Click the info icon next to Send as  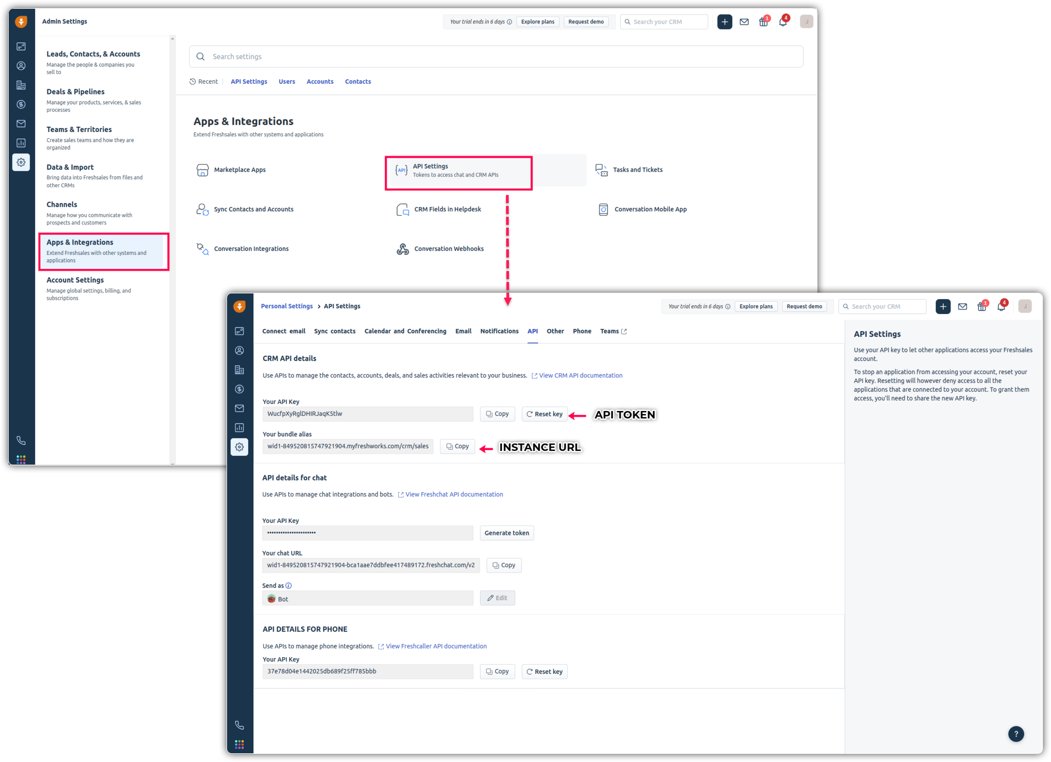point(289,585)
